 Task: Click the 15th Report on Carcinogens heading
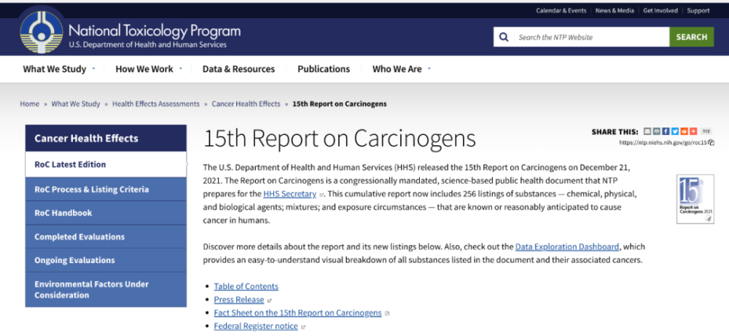pos(340,138)
